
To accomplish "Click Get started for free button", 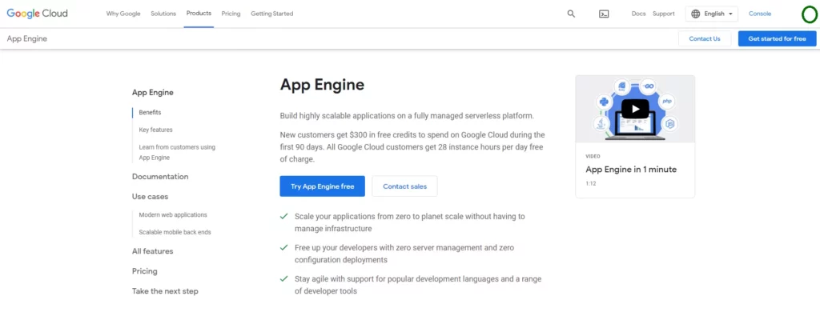I will click(x=777, y=38).
